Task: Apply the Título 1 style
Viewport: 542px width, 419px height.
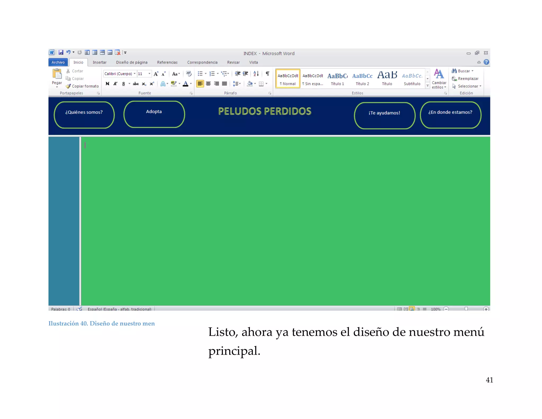Action: pyautogui.click(x=337, y=79)
